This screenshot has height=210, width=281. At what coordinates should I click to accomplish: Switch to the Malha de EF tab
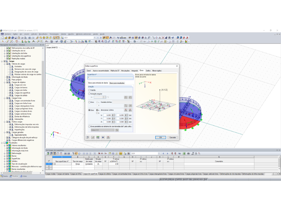tap(115, 71)
